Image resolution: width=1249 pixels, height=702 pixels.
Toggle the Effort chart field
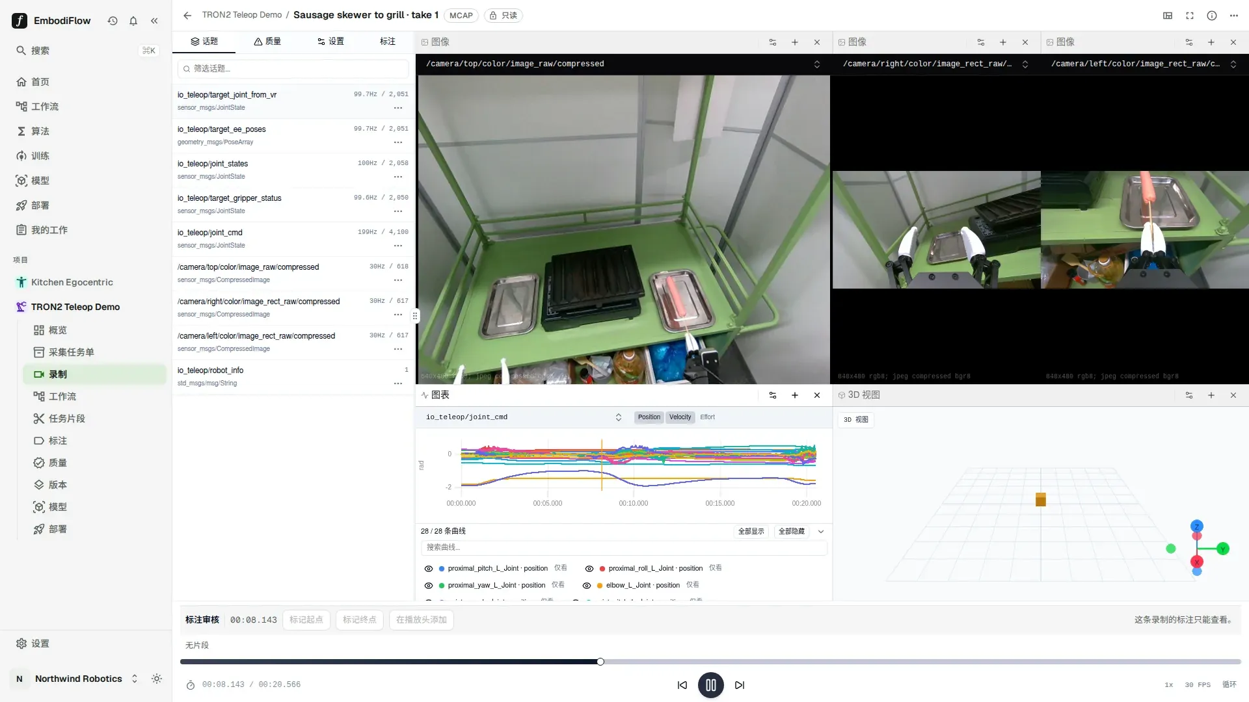pos(708,417)
